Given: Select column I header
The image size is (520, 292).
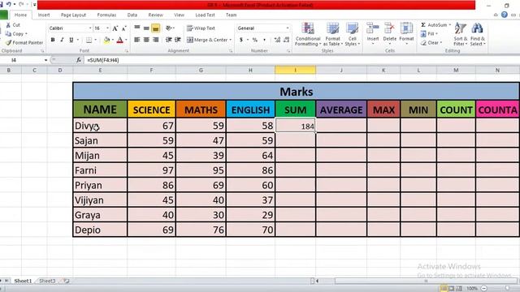Looking at the screenshot, I should 295,71.
